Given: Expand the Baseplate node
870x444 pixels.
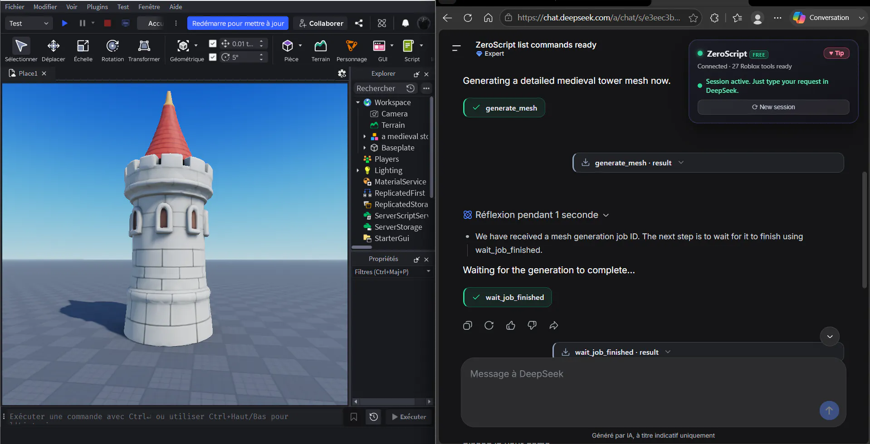Looking at the screenshot, I should [365, 148].
